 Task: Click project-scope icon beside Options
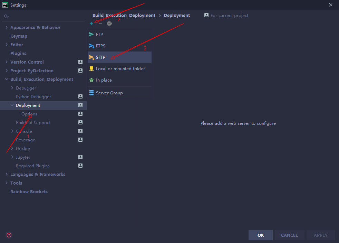80,114
